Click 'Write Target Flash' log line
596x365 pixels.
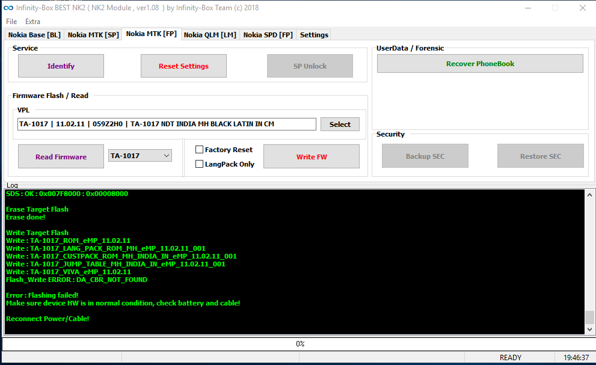tap(37, 233)
